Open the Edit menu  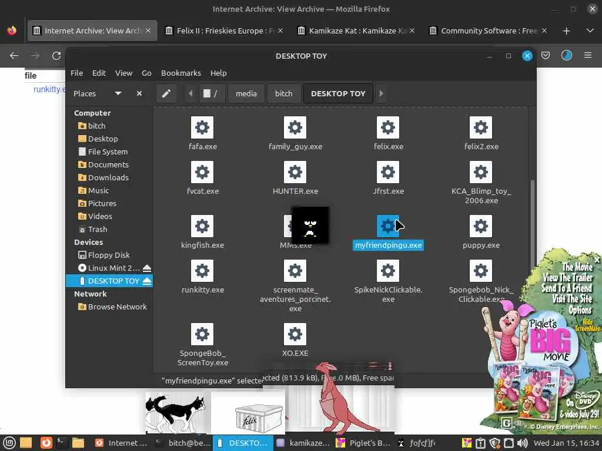(x=99, y=73)
